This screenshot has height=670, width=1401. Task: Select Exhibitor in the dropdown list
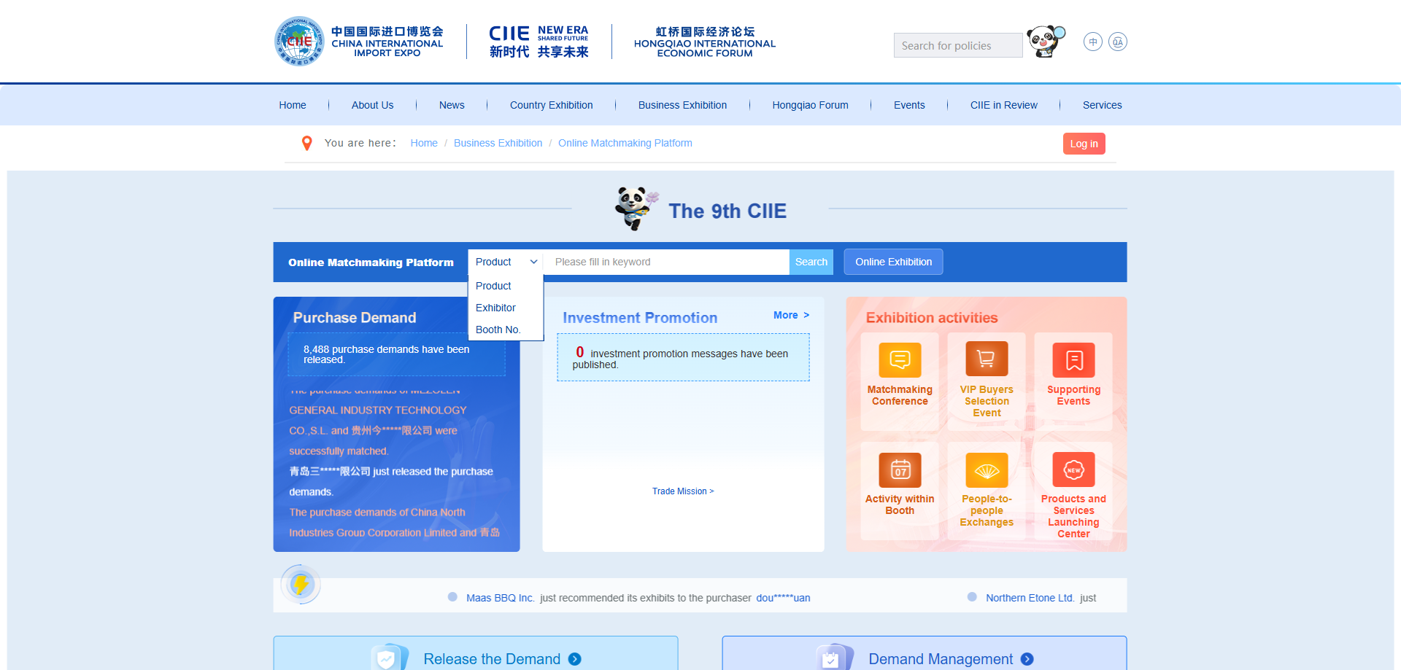[x=495, y=308]
